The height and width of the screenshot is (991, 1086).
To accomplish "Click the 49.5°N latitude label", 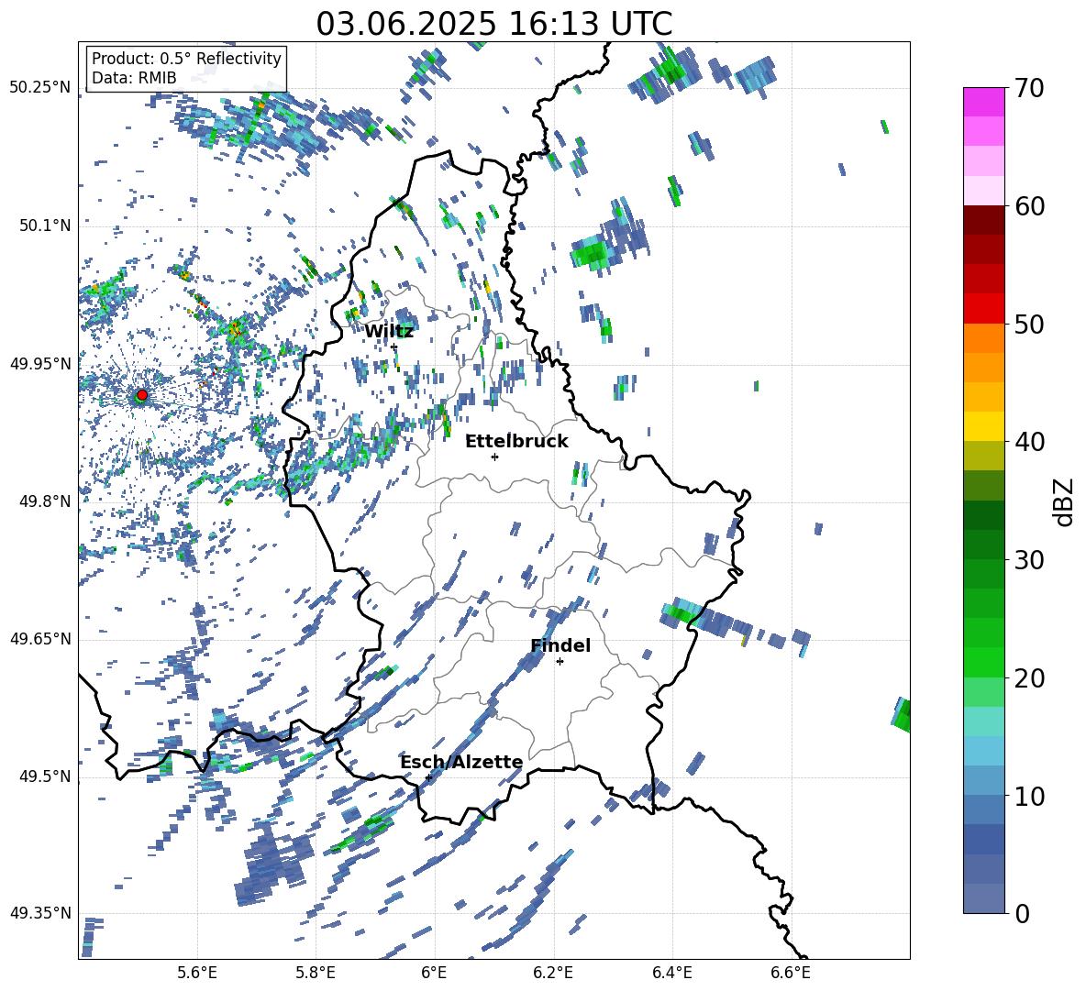I will tap(44, 776).
